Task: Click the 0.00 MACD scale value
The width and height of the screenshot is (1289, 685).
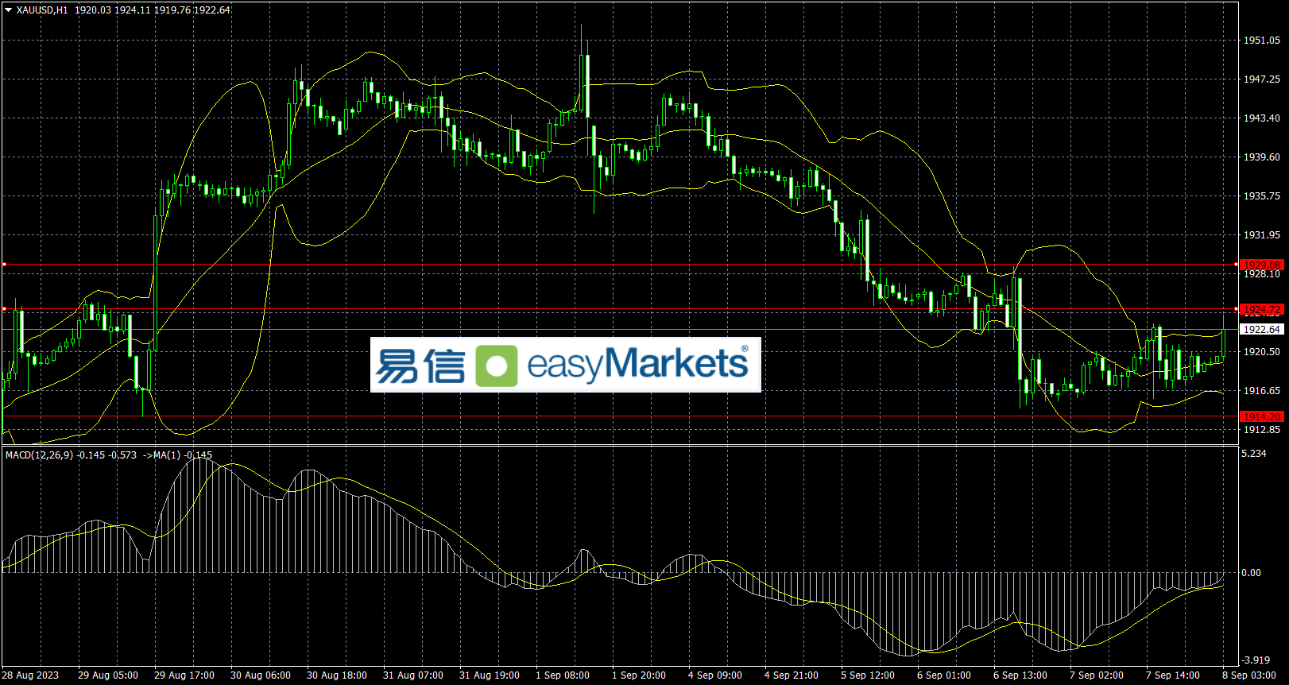Action: click(x=1252, y=573)
